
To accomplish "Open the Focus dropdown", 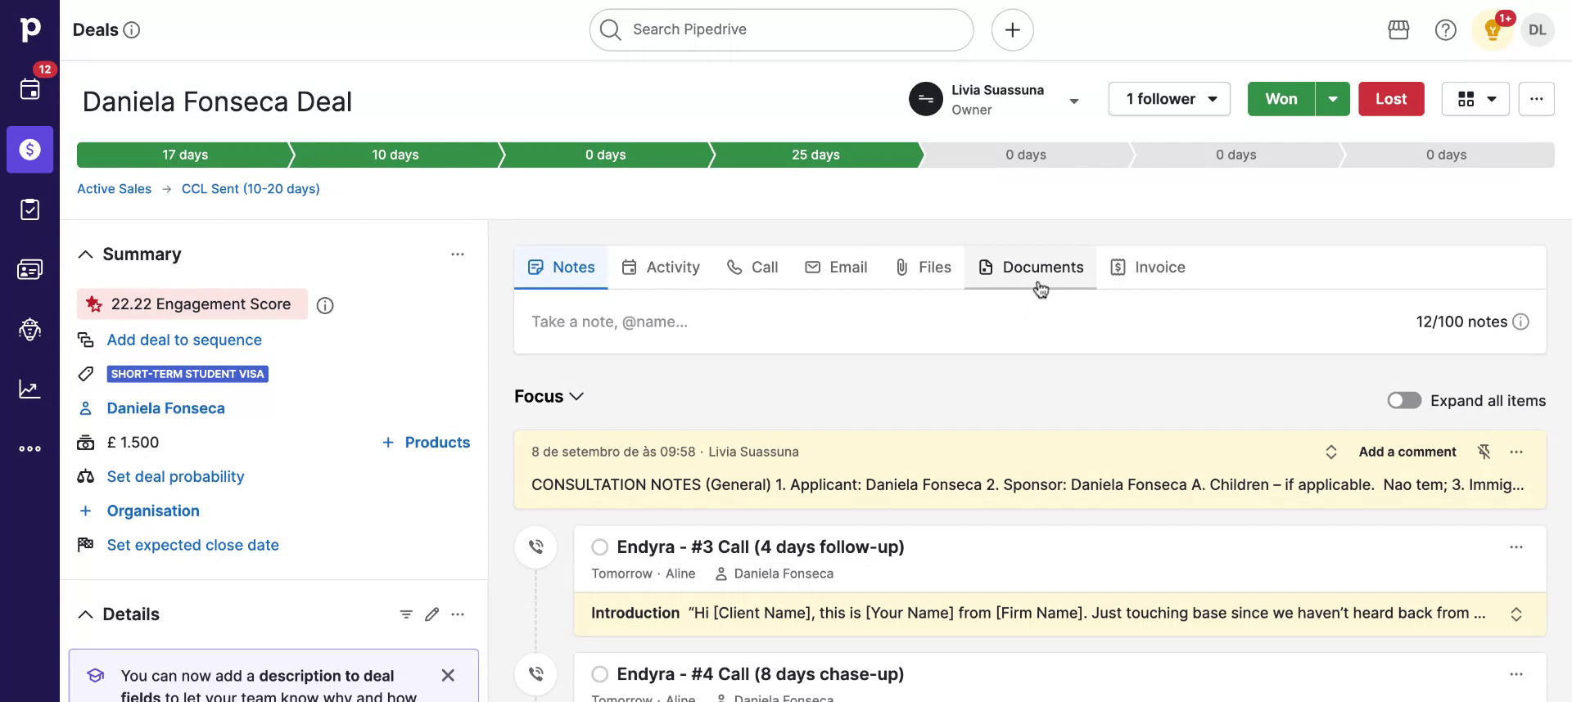I will 549,397.
